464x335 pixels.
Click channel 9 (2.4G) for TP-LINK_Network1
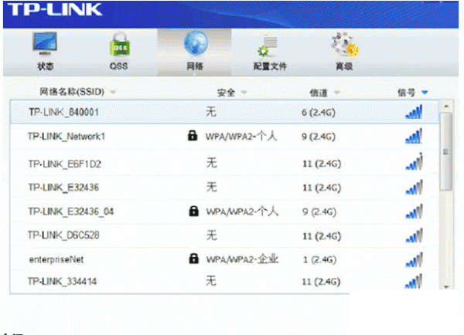[x=319, y=137]
